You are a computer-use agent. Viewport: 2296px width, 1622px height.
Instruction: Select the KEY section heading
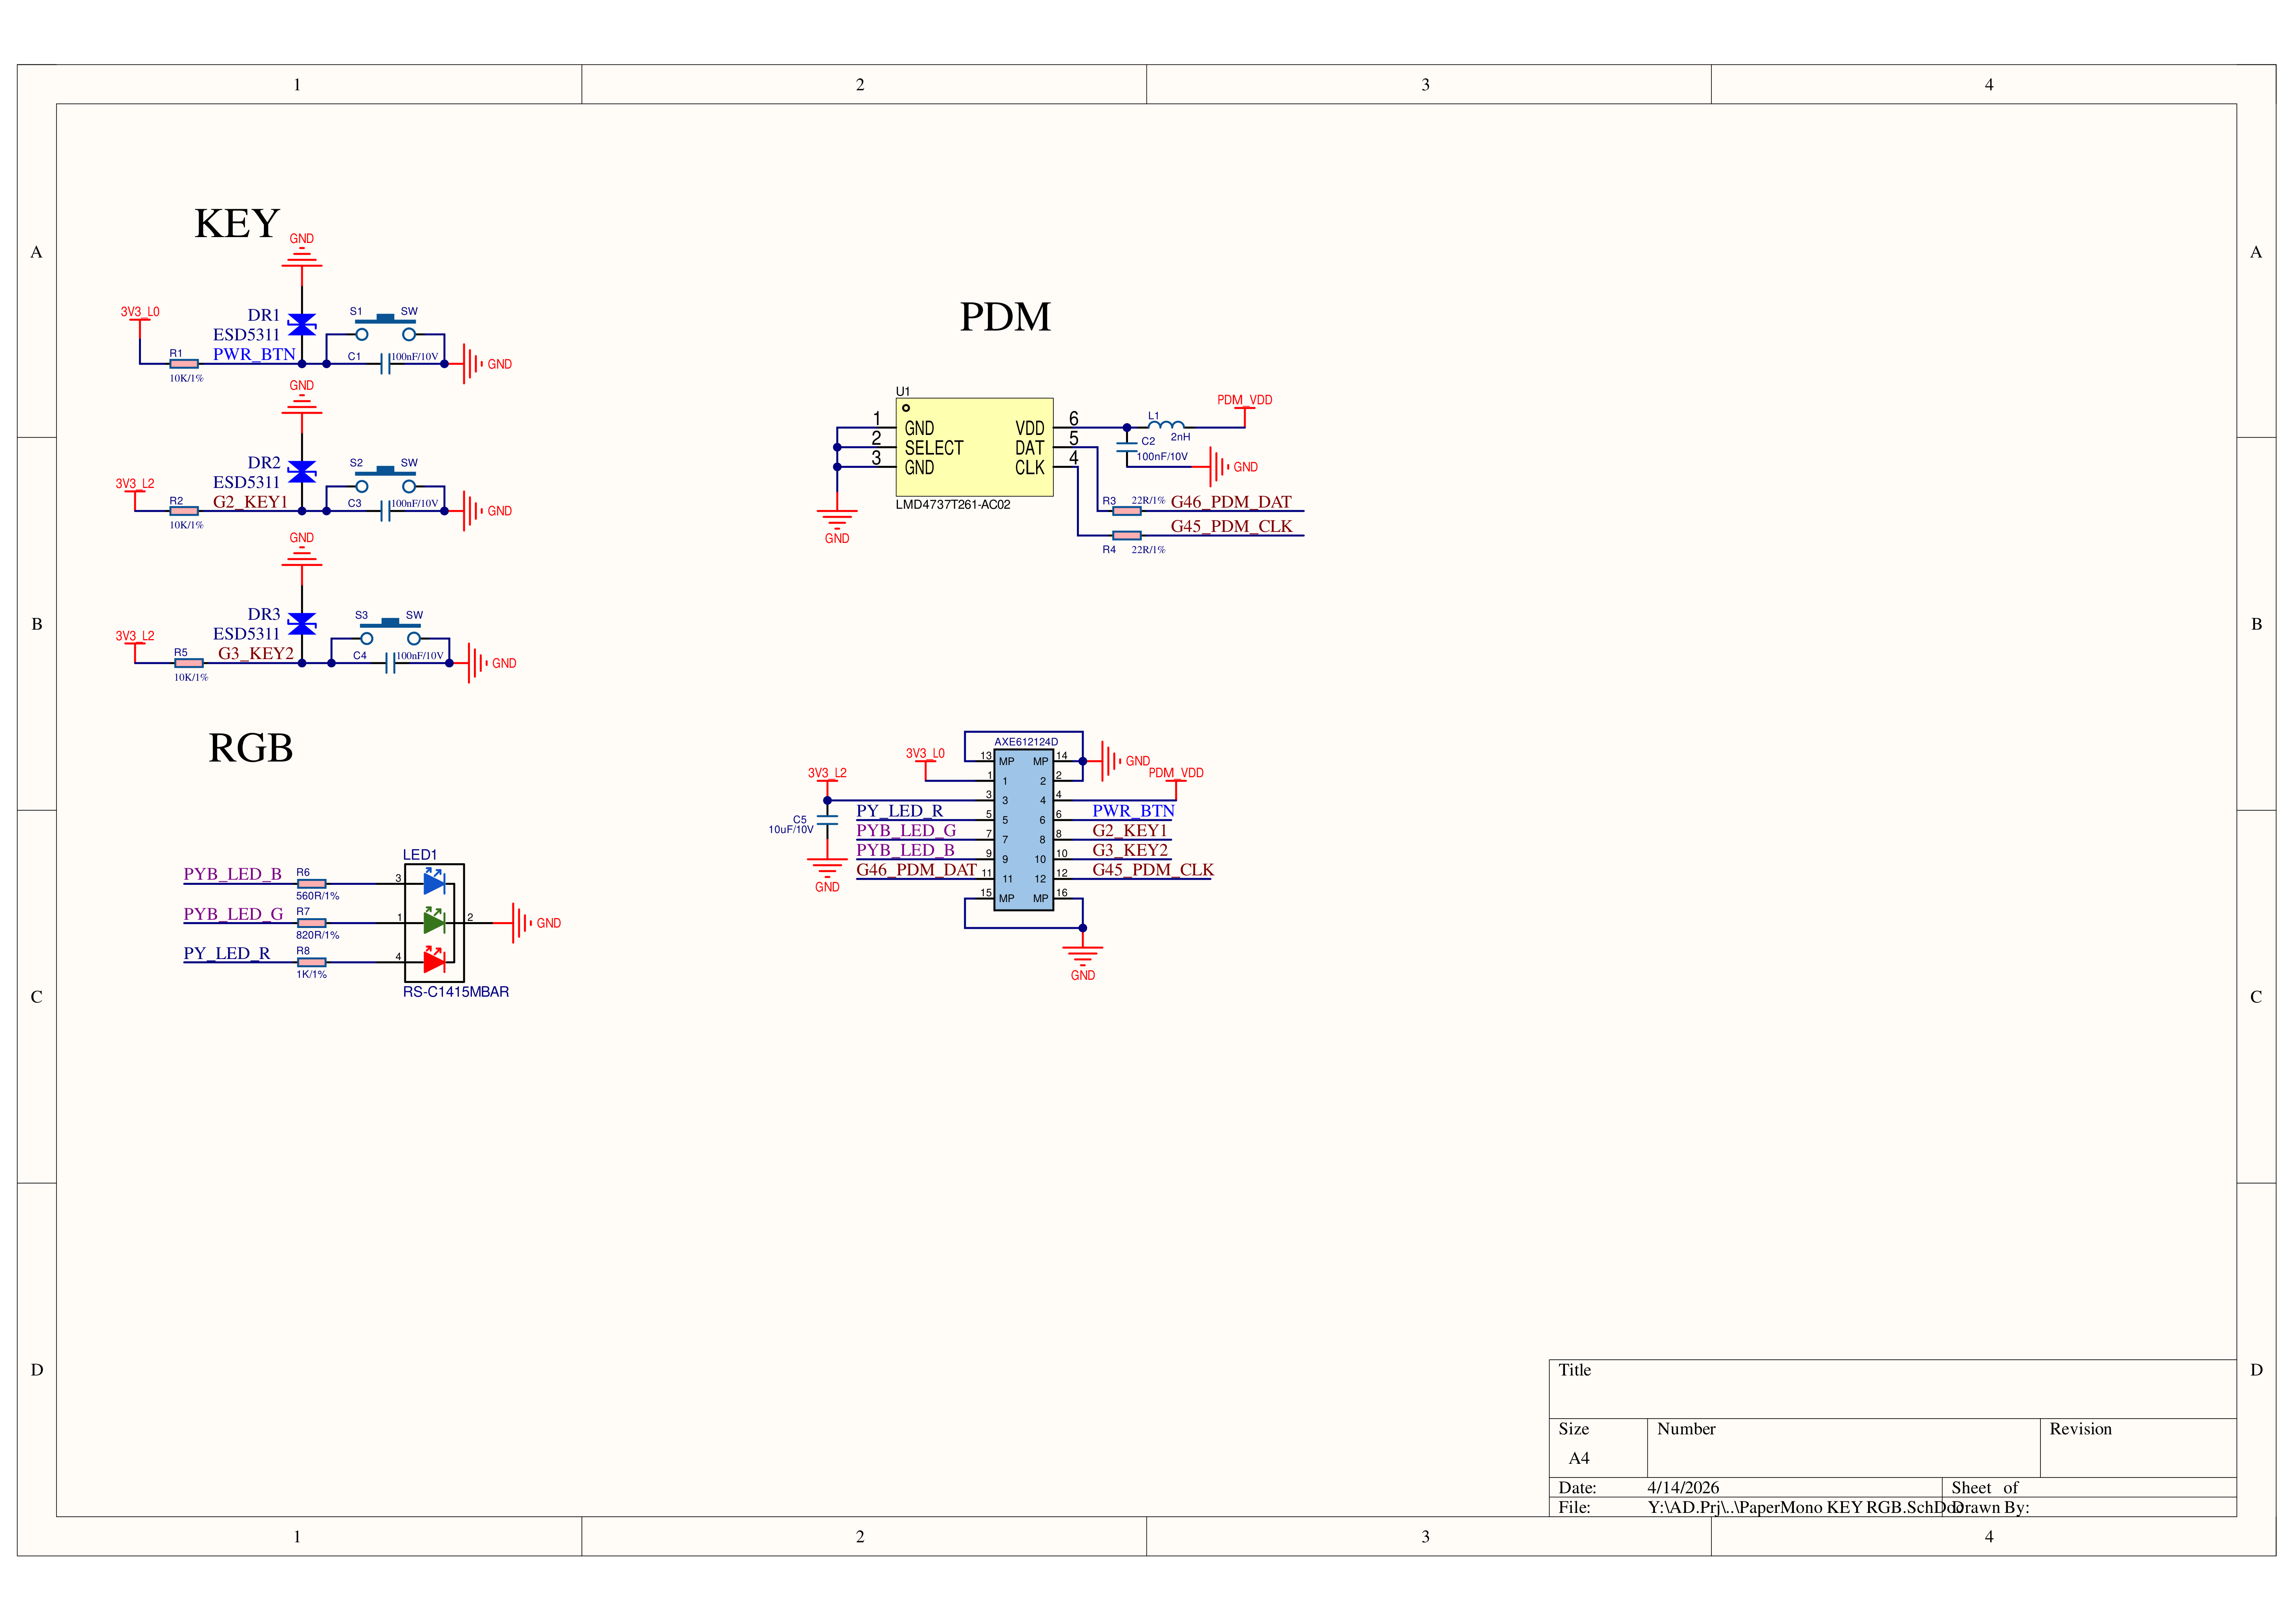[x=237, y=223]
